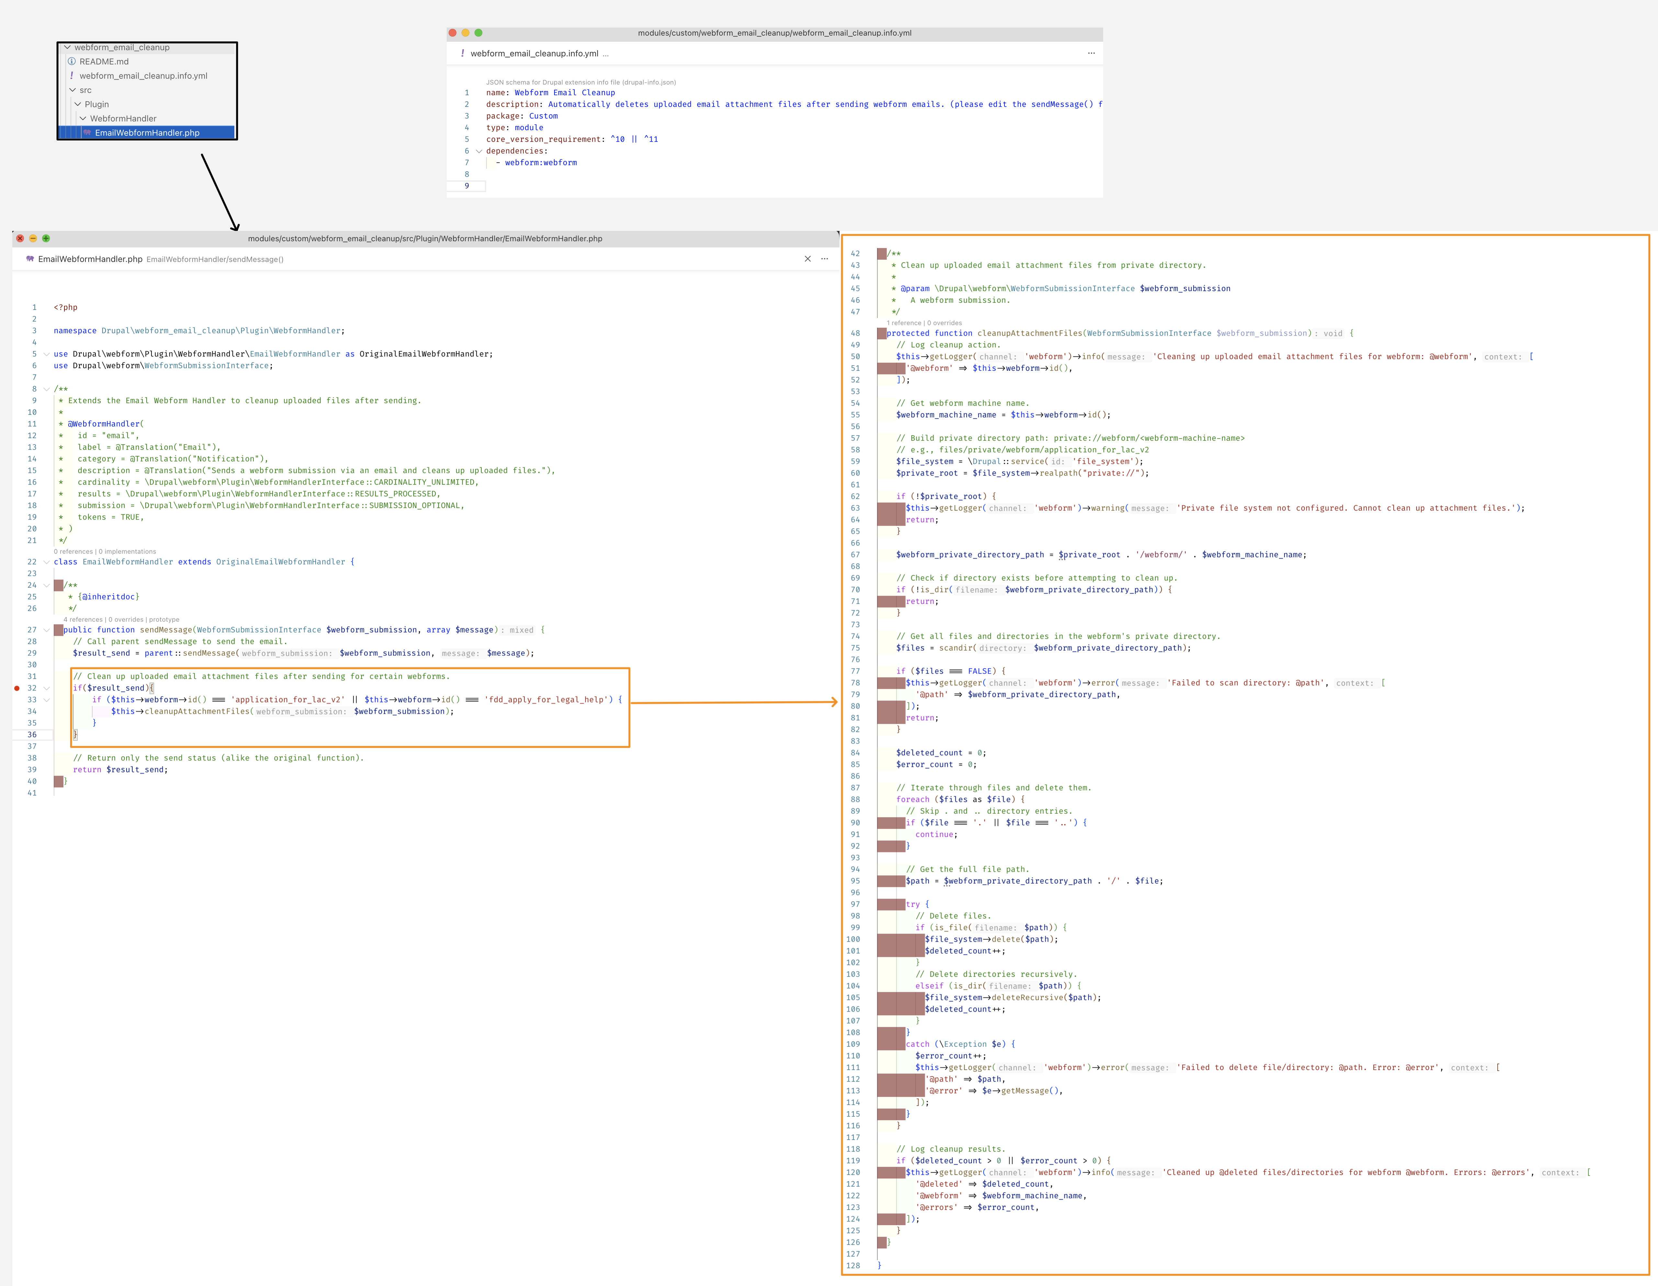This screenshot has height=1286, width=1658.
Task: Collapse the Plugin folder
Action: point(77,104)
